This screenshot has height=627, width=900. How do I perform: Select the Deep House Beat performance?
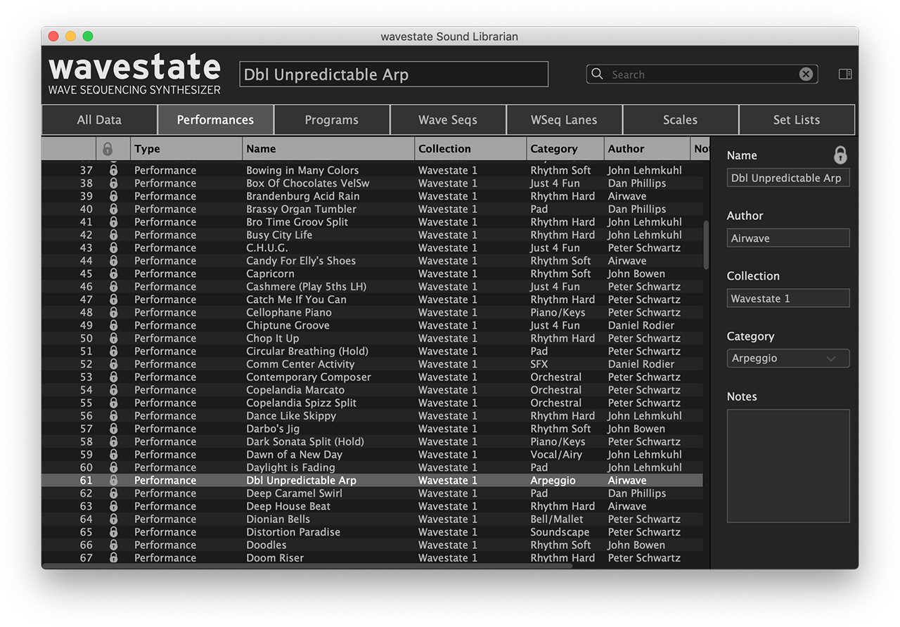[372, 506]
